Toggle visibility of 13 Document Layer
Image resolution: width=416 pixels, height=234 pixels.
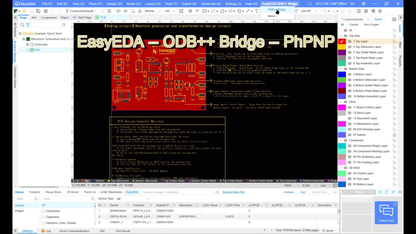[x=350, y=118]
